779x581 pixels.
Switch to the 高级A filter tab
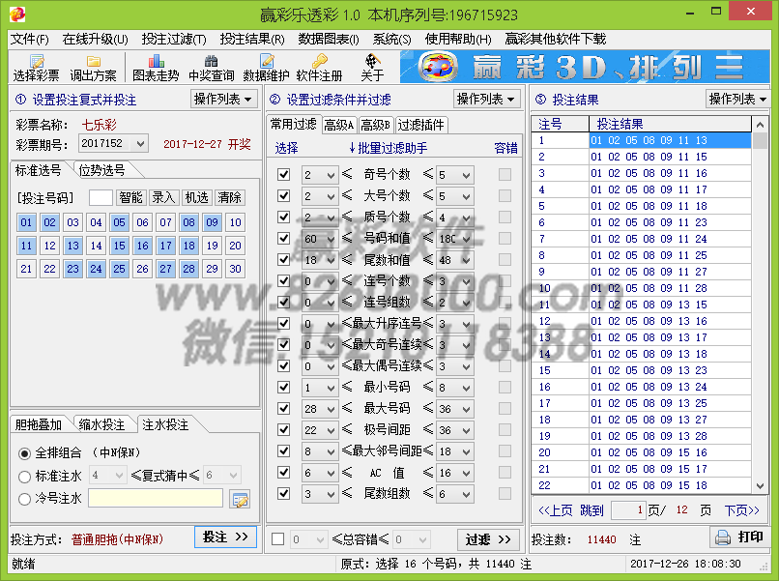click(x=339, y=126)
